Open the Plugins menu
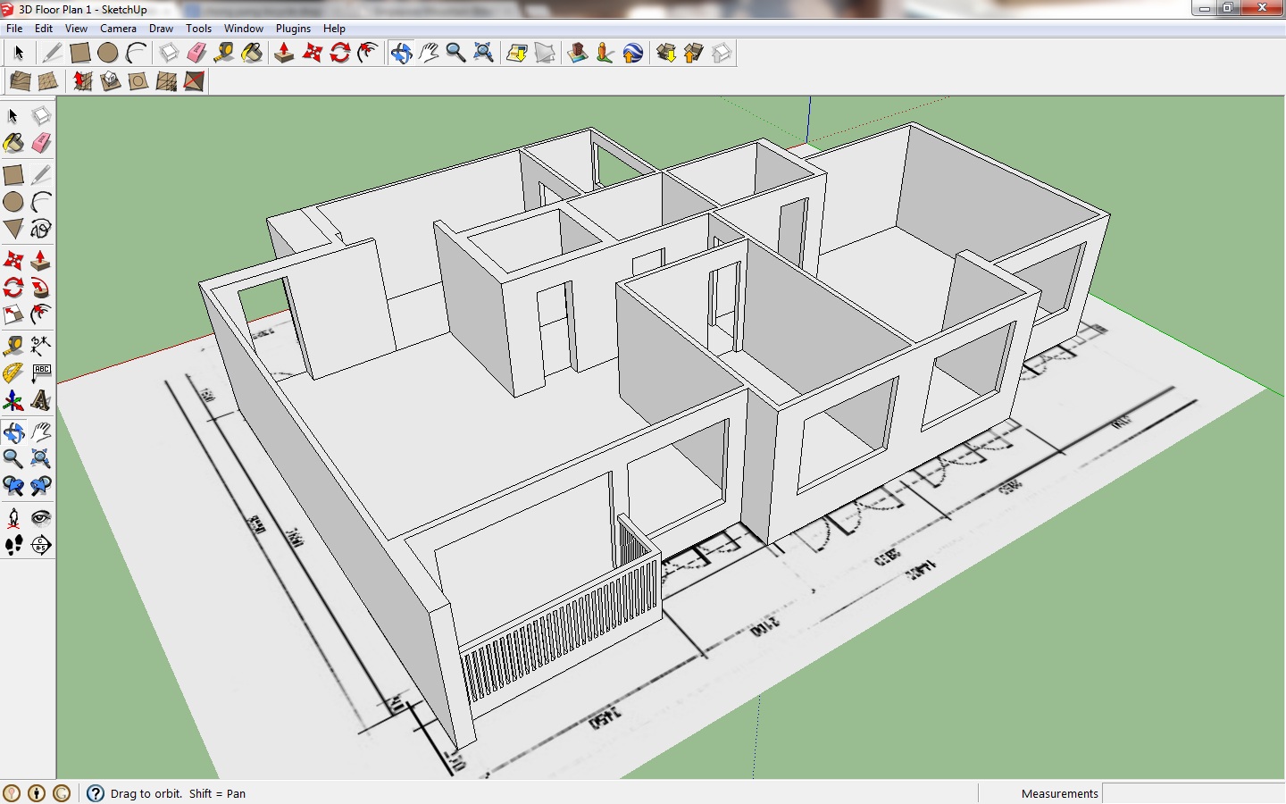This screenshot has height=804, width=1286. click(293, 28)
